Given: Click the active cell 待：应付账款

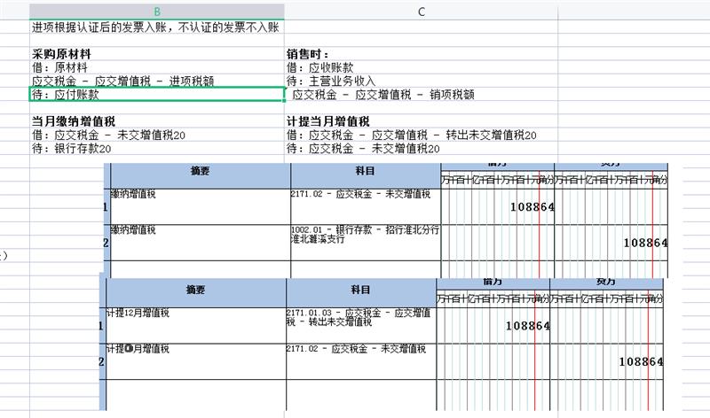Looking at the screenshot, I should 156,94.
